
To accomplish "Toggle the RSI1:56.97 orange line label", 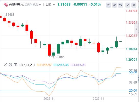I will 44,65.
